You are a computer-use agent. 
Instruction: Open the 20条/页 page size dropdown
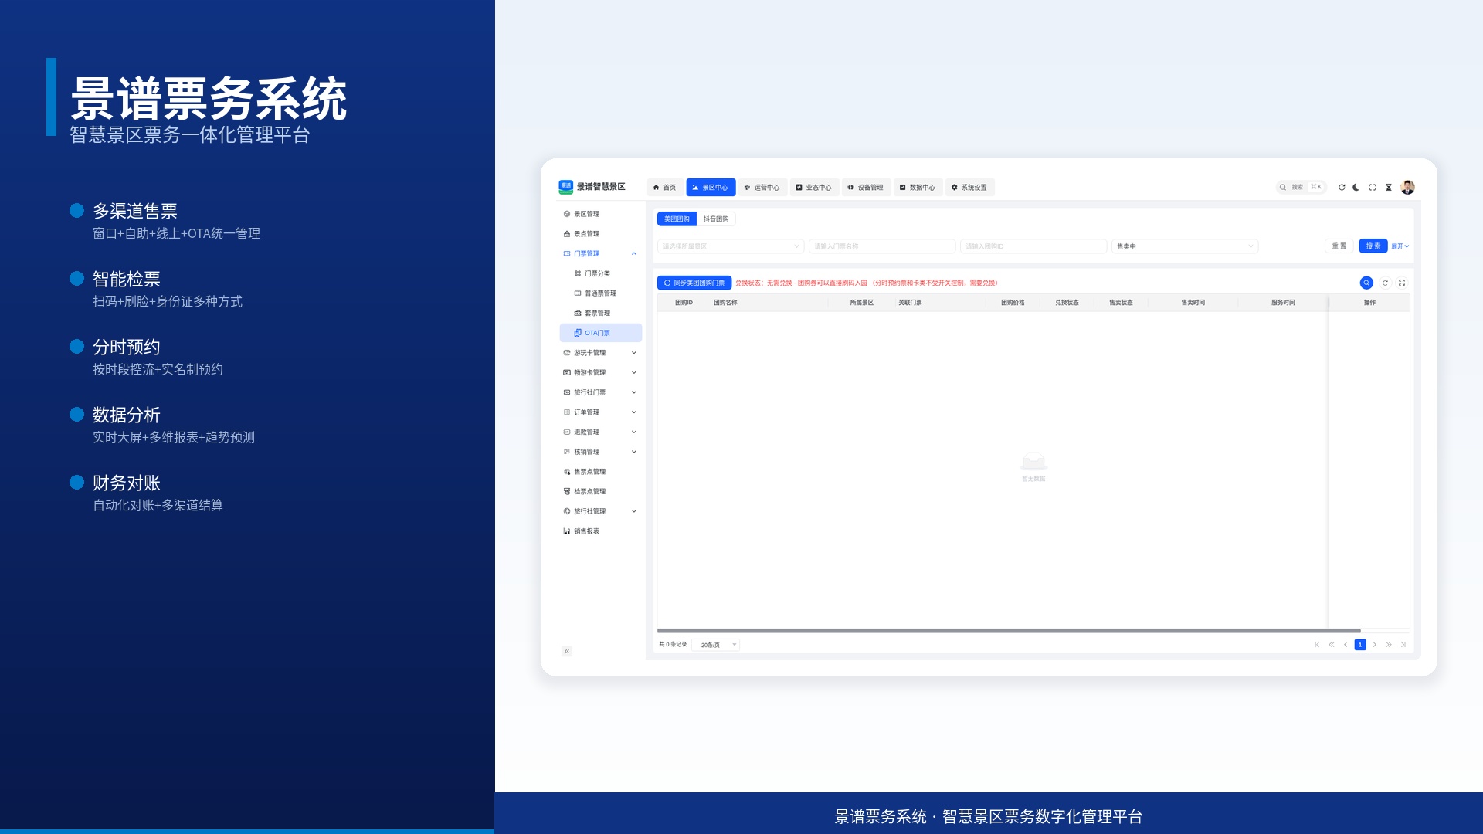[716, 645]
